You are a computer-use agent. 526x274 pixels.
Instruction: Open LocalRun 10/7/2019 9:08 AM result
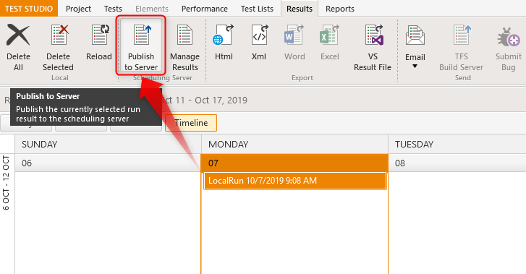click(x=295, y=181)
